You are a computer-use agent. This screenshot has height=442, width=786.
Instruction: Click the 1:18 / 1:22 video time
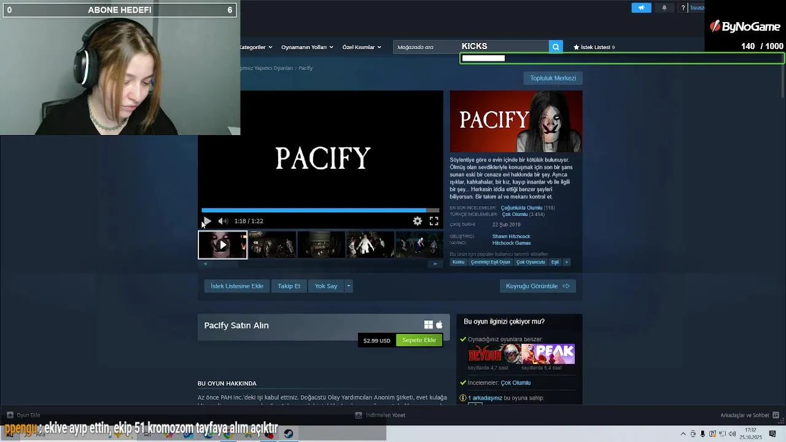tap(249, 221)
